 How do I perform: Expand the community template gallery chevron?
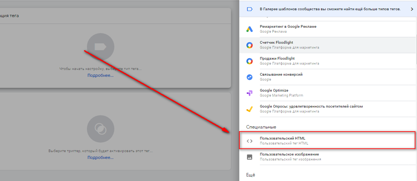click(412, 9)
